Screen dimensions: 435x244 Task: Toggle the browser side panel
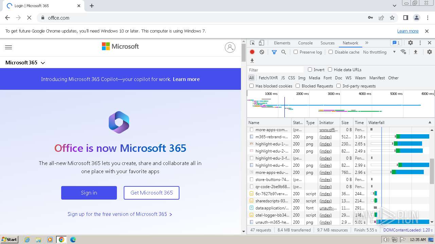[406, 18]
